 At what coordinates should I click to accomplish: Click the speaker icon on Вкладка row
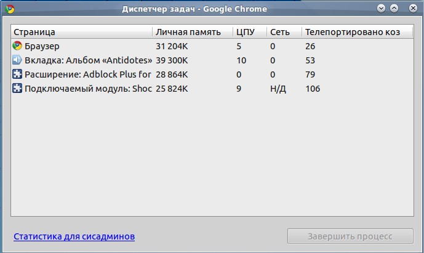(x=17, y=60)
